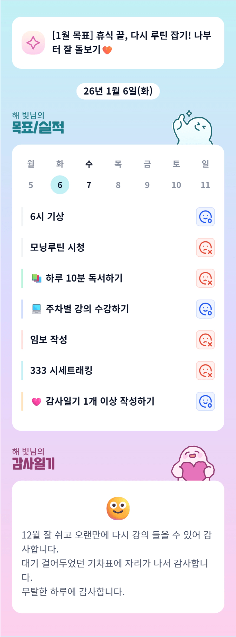This screenshot has width=236, height=637.
Task: Open the 1월 목표 banner text
Action: click(131, 42)
